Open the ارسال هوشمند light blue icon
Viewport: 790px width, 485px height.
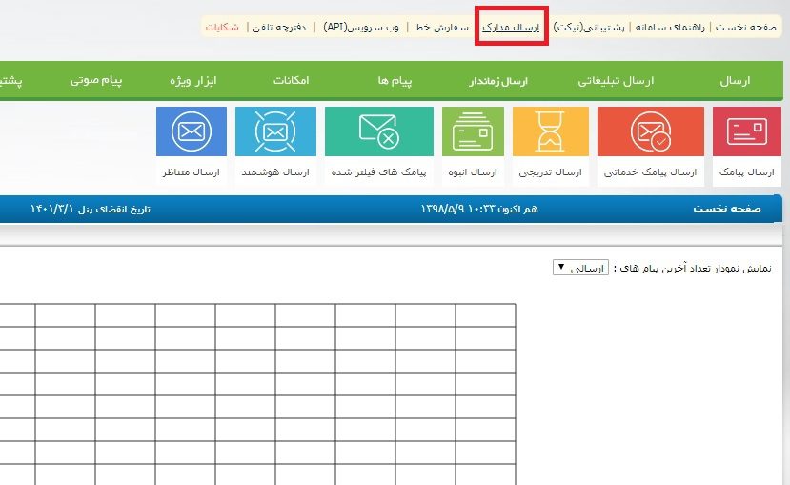point(275,131)
